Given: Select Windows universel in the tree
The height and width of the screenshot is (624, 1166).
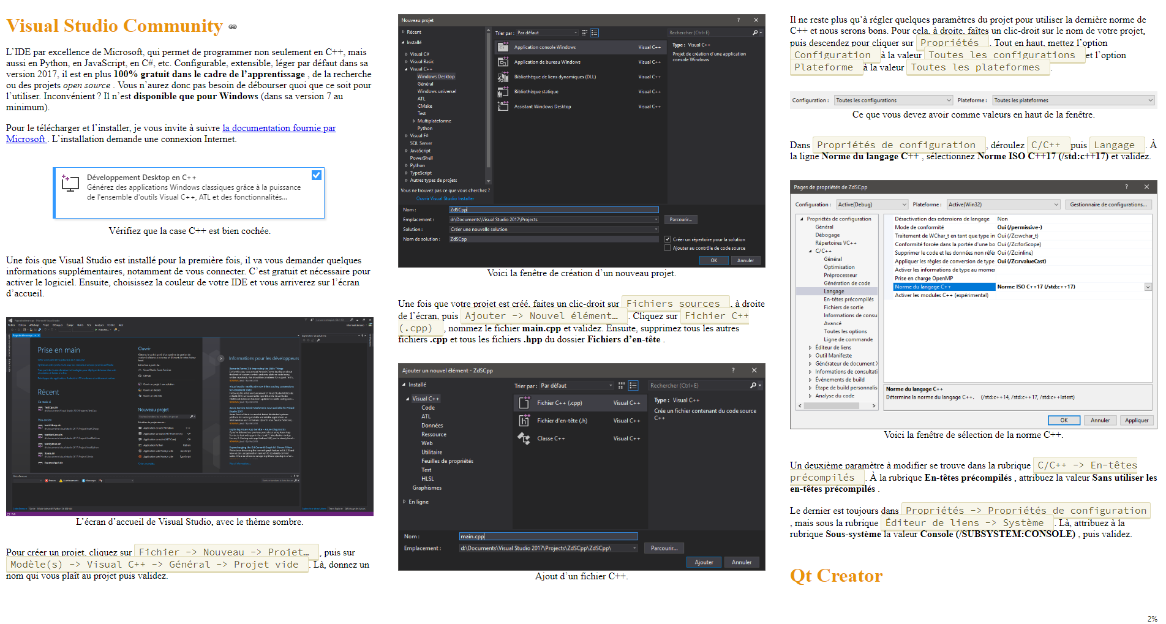Looking at the screenshot, I should [x=437, y=91].
